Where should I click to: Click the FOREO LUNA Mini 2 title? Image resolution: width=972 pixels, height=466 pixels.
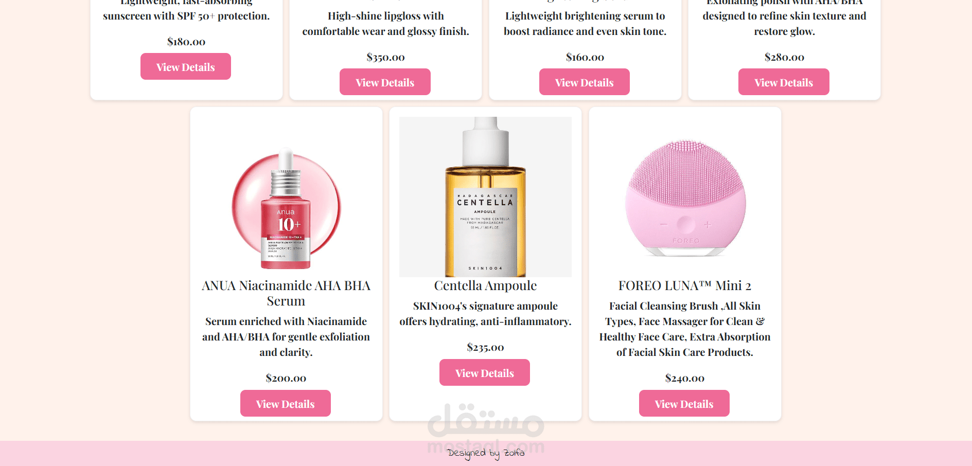(x=685, y=285)
